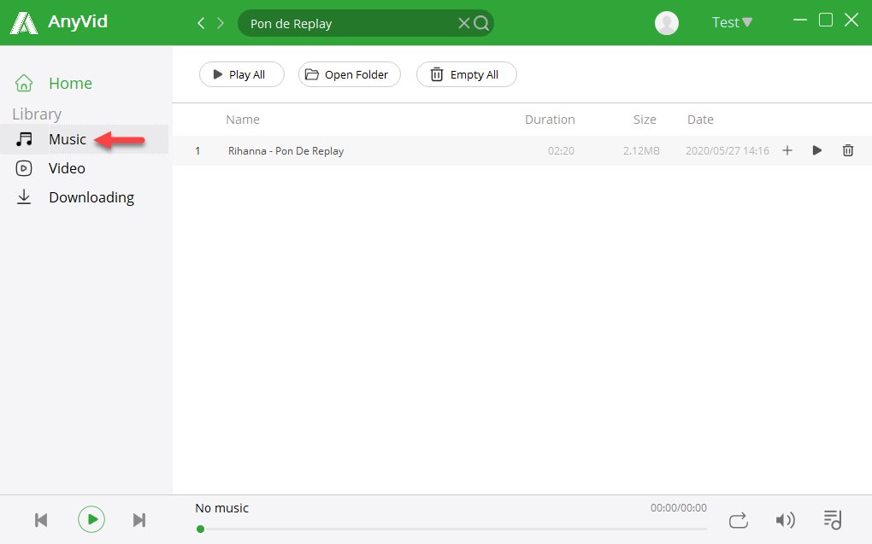Click the Home house icon

(24, 83)
